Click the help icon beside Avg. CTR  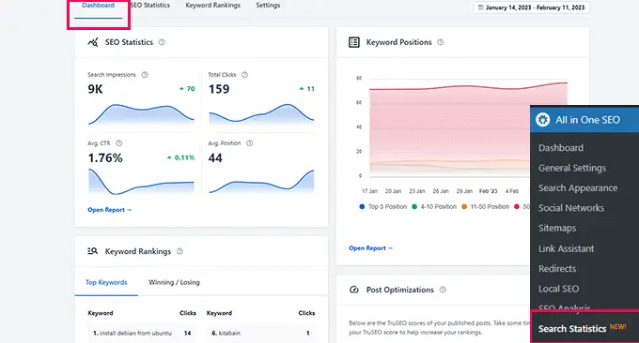(119, 143)
